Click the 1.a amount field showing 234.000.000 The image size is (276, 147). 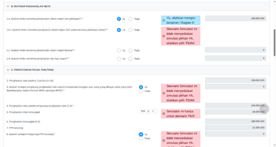click(x=236, y=18)
